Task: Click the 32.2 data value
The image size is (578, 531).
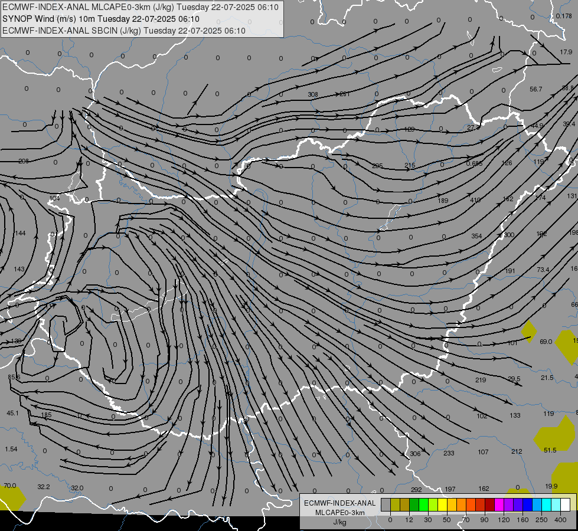Action: (x=44, y=487)
